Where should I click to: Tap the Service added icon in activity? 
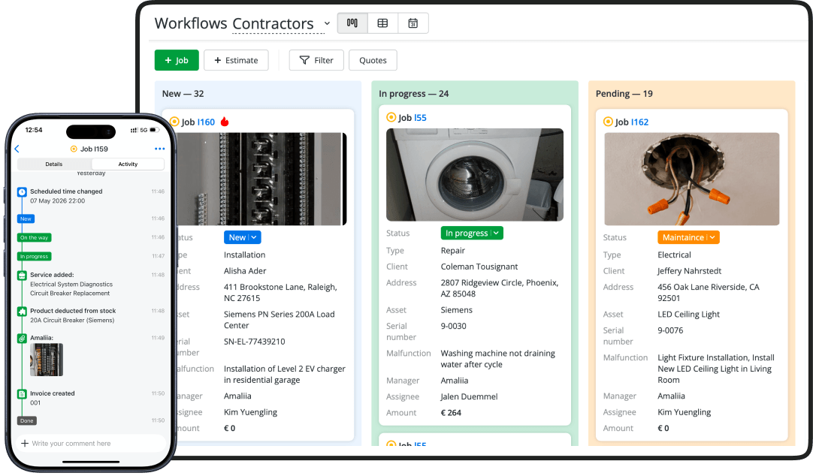22,276
